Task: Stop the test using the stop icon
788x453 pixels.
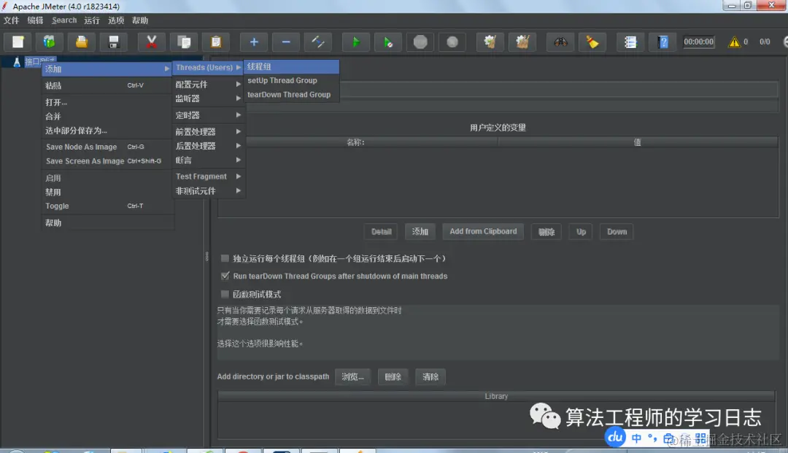Action: point(420,42)
